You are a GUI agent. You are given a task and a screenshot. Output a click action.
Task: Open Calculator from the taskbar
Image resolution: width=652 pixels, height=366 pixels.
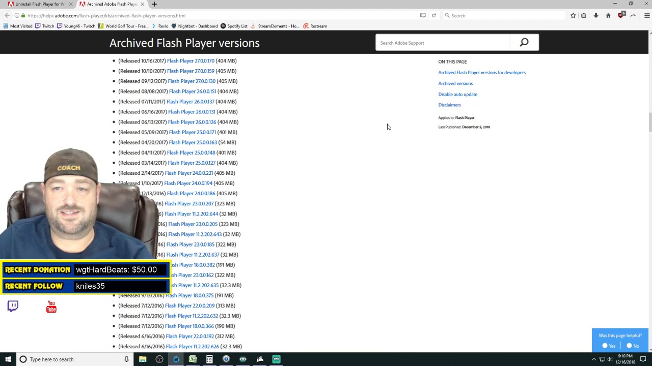tap(209, 359)
